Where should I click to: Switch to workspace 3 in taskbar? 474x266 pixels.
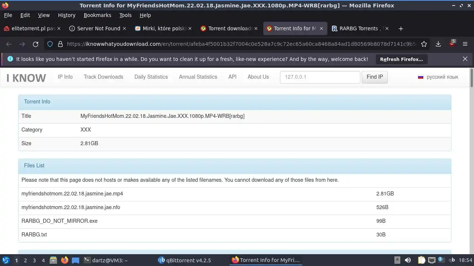click(34, 260)
